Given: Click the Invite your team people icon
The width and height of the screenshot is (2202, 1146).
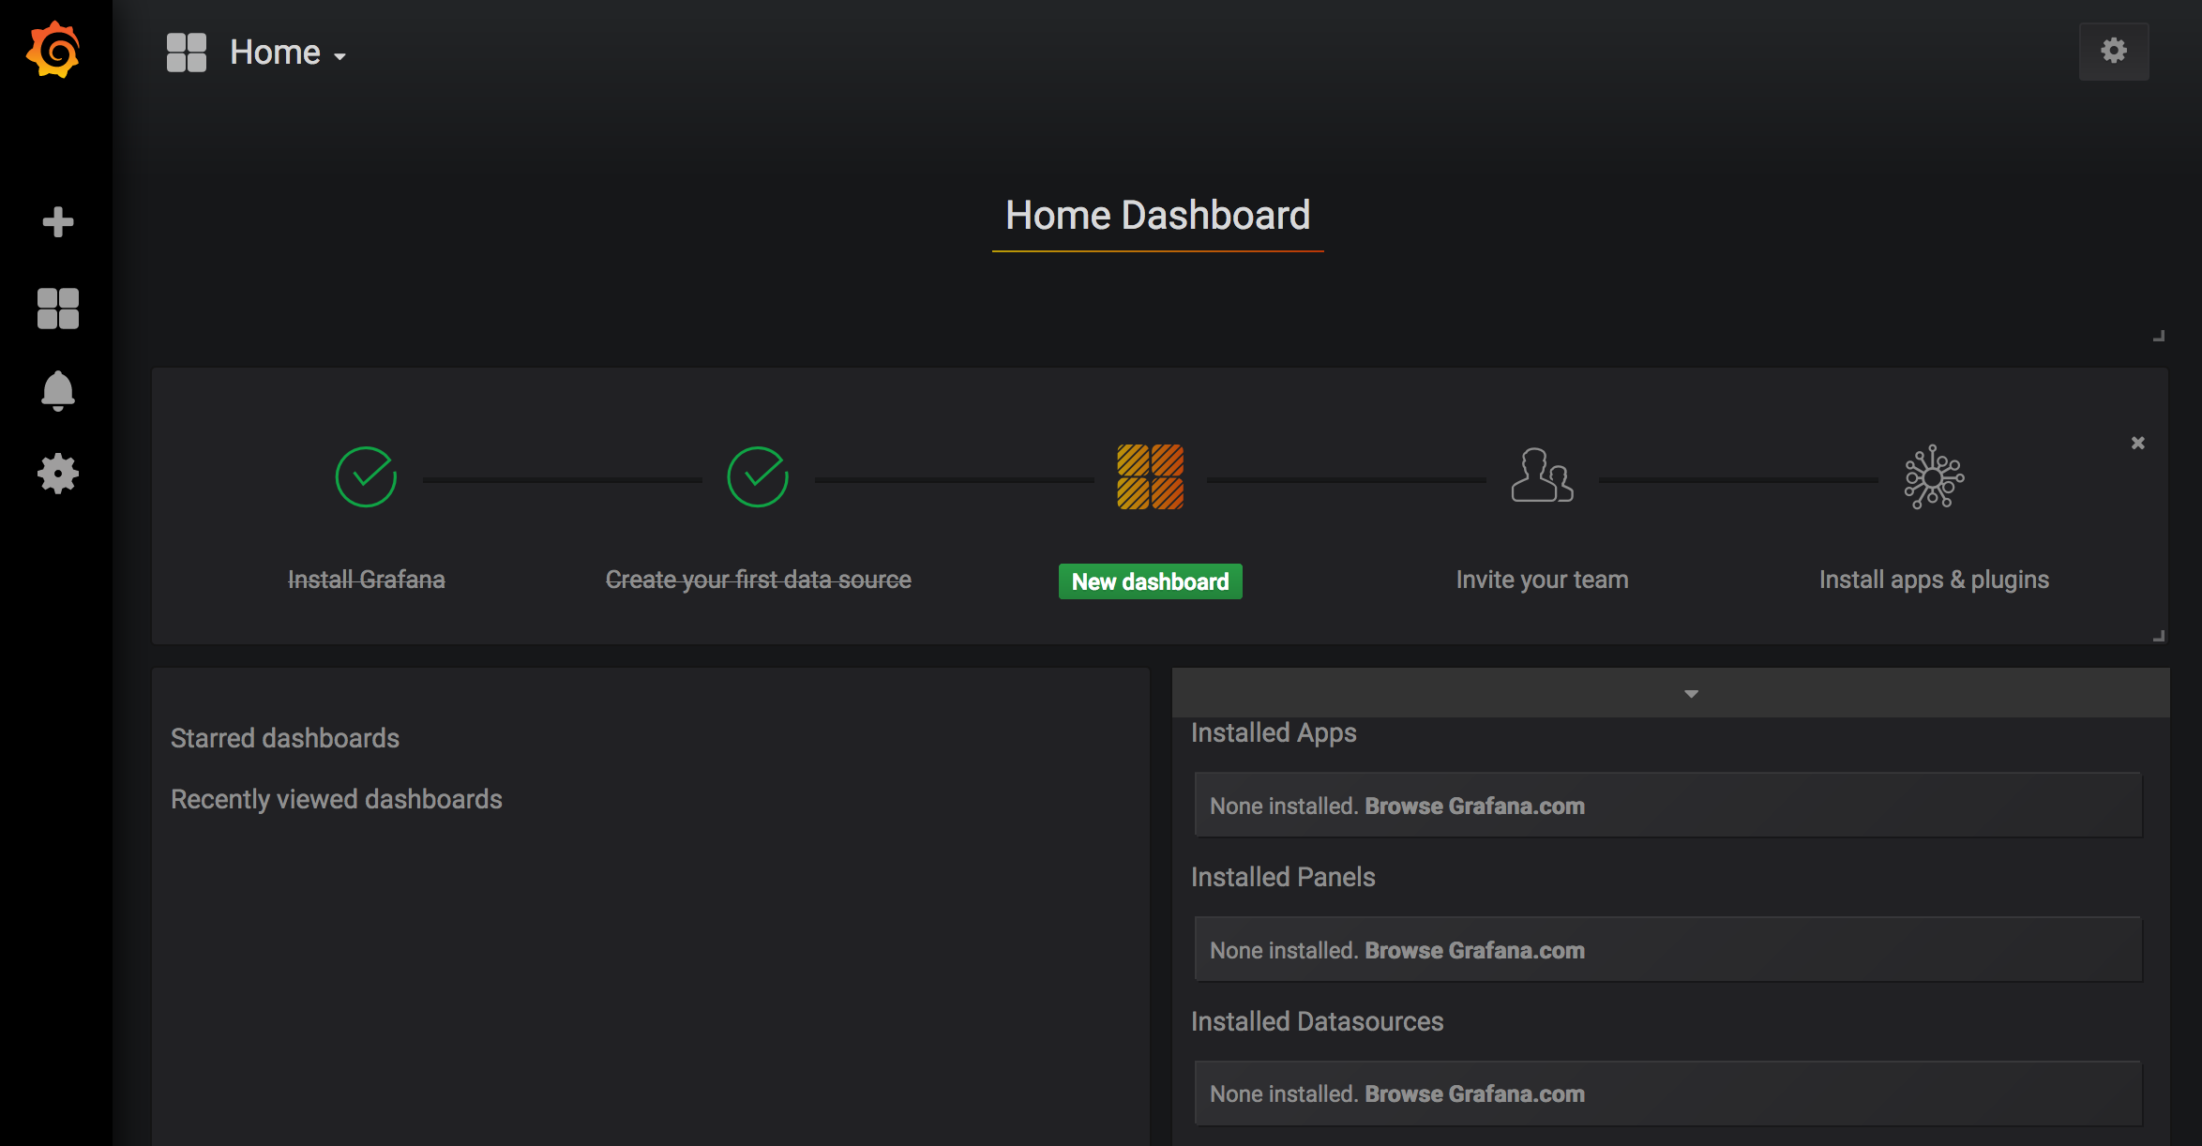Looking at the screenshot, I should (1542, 475).
